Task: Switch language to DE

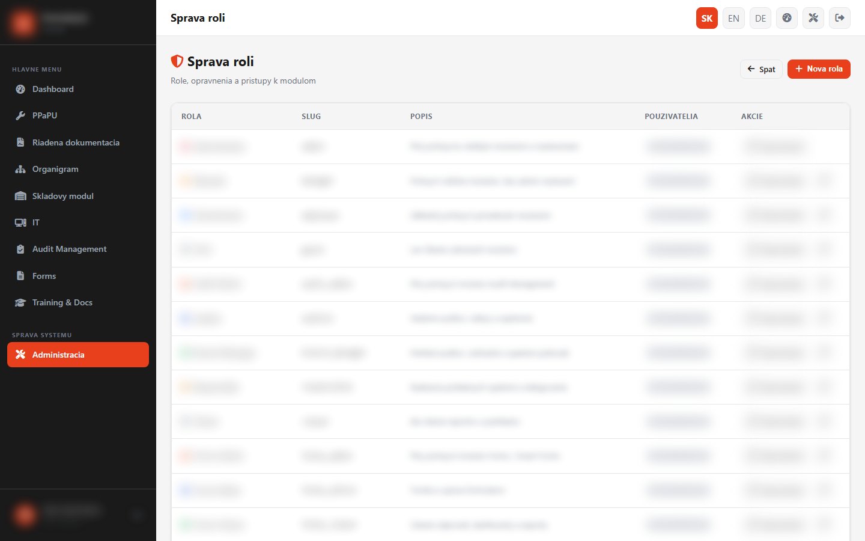Action: click(760, 18)
